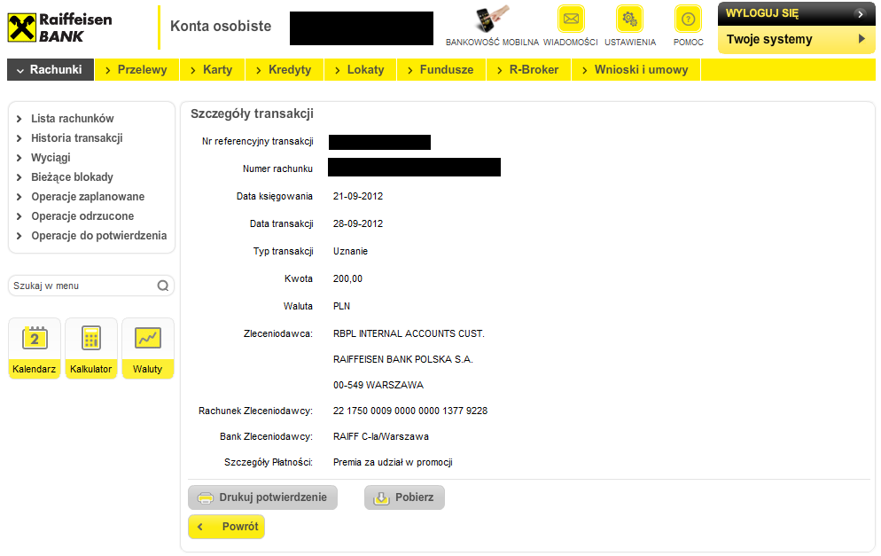881x556 pixels.
Task: Select the transaction date 28-09-2012
Action: point(358,223)
